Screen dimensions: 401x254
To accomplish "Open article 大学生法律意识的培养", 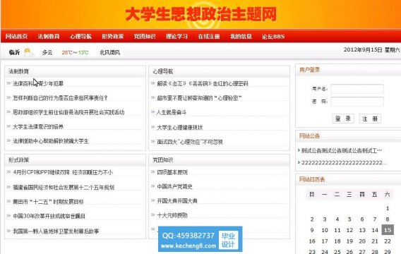I will (x=38, y=126).
